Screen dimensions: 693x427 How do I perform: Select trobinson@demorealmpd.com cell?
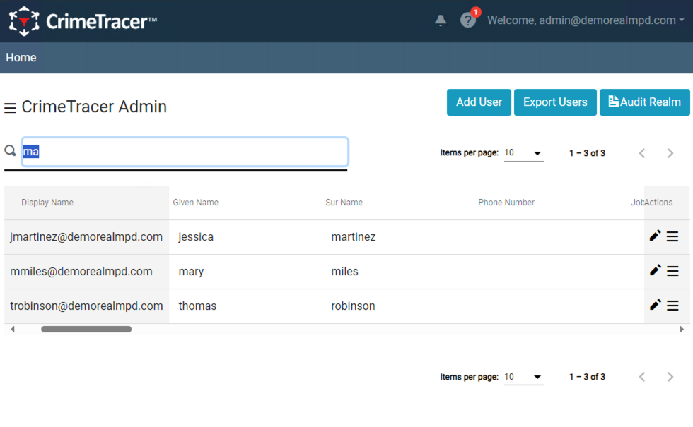pos(86,306)
